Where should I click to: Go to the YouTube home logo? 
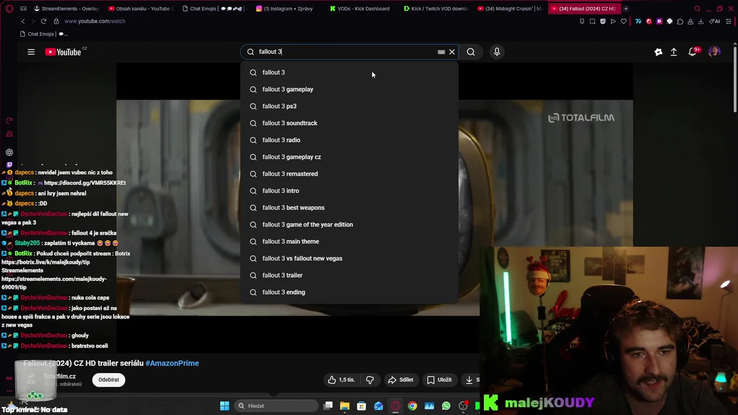coord(63,52)
